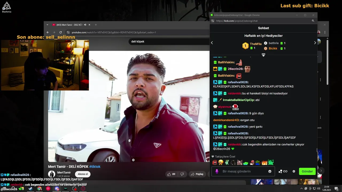Open bethrie gifter profile
The image size is (342, 192).
274,43
